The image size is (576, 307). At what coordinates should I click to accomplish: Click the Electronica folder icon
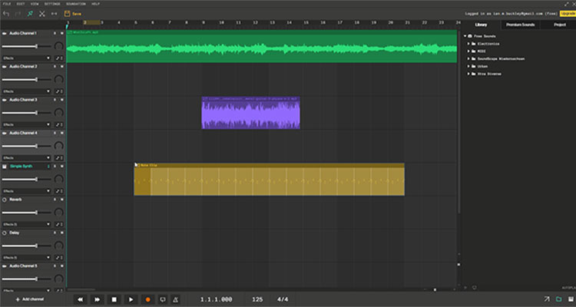(x=474, y=44)
